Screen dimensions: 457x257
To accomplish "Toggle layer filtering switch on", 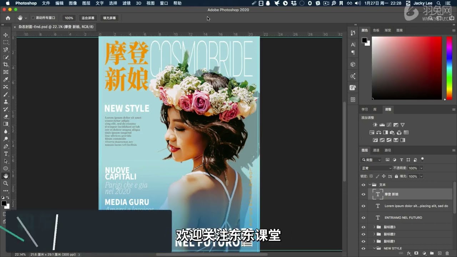I will pyautogui.click(x=422, y=160).
